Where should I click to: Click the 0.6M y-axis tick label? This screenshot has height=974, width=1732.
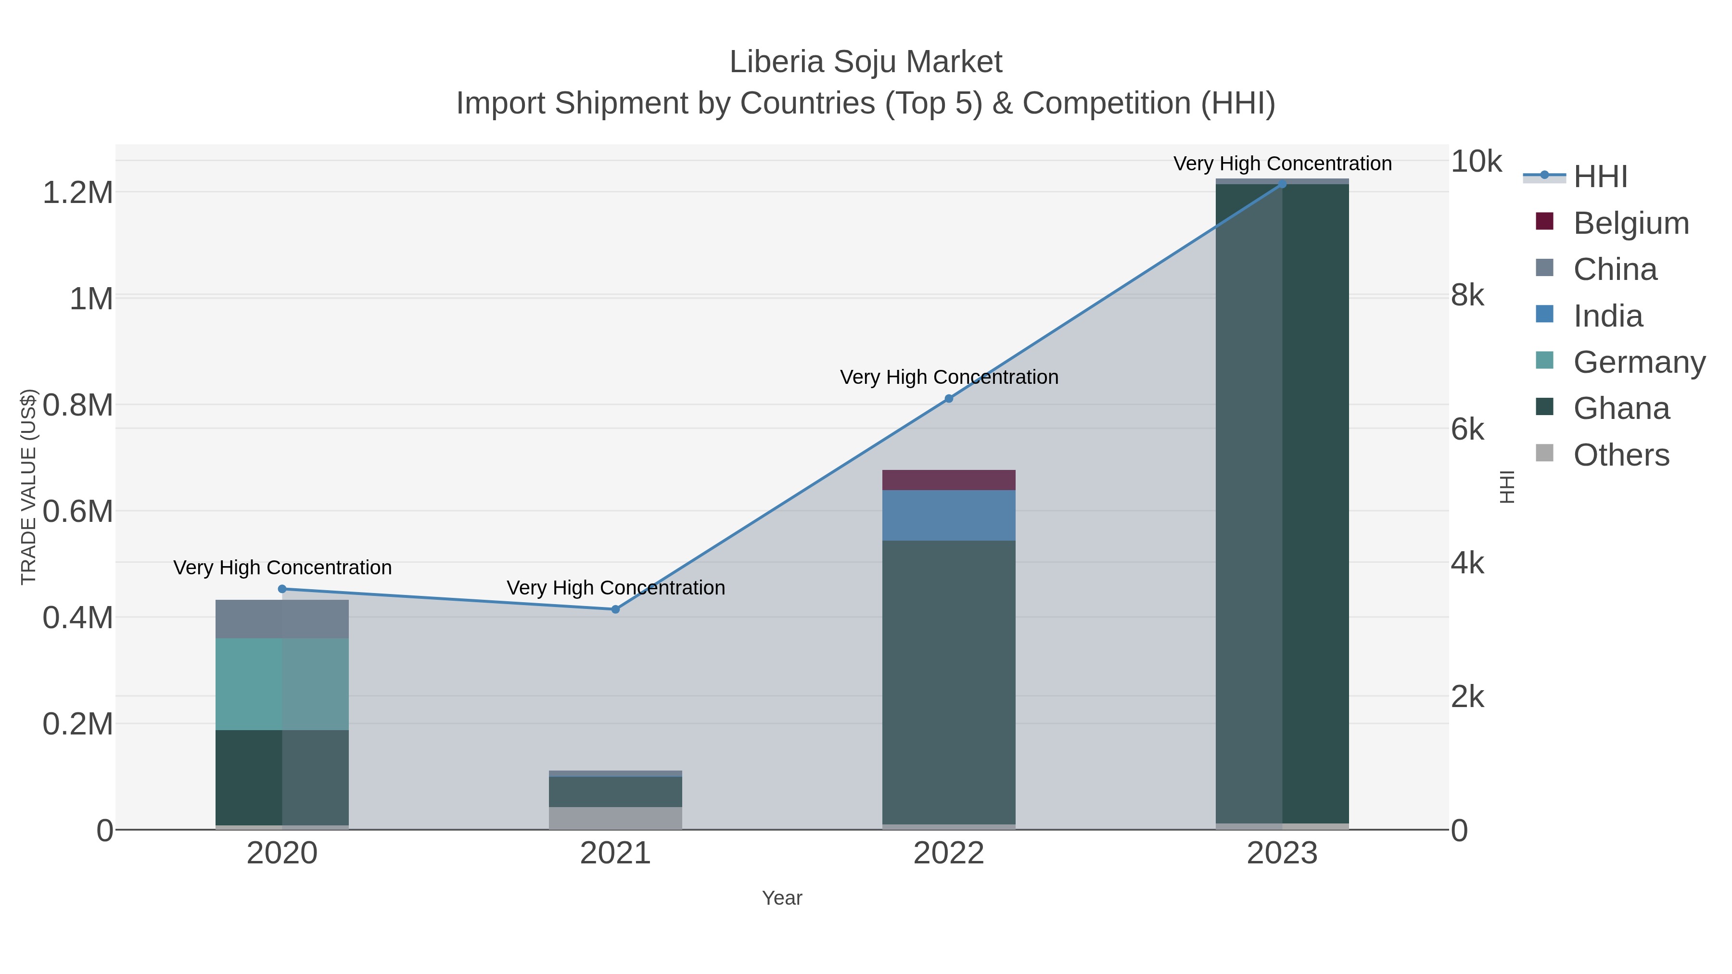[x=78, y=512]
